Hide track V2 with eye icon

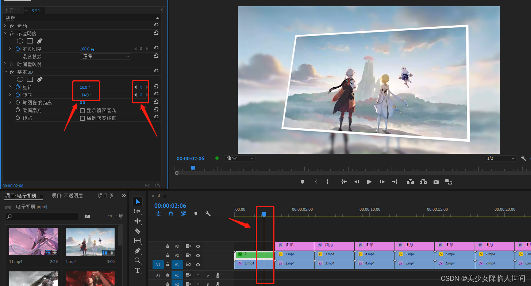tap(198, 255)
